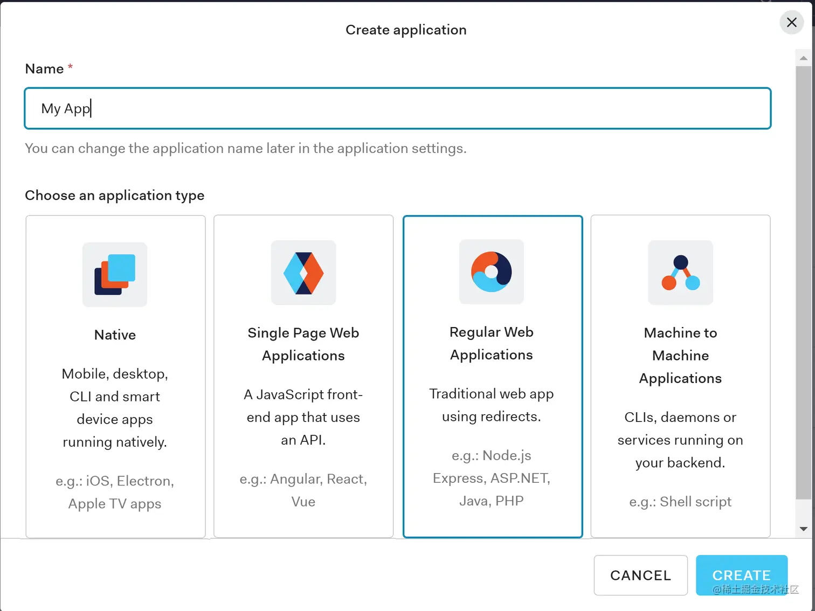Image resolution: width=815 pixels, height=611 pixels.
Task: Choose the Native application card
Action: pyautogui.click(x=115, y=376)
